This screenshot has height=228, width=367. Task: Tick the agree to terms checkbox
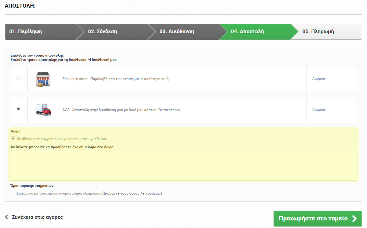(13, 193)
